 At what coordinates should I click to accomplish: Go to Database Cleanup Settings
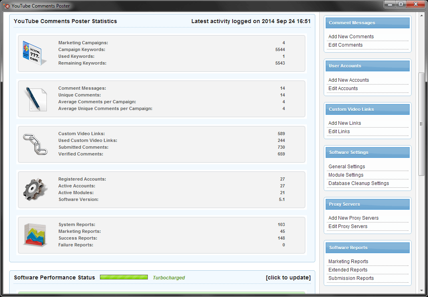point(358,183)
